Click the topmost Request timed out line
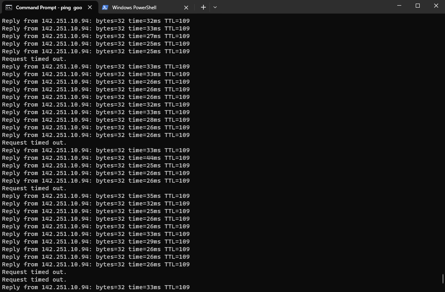Image resolution: width=445 pixels, height=292 pixels. (35, 59)
